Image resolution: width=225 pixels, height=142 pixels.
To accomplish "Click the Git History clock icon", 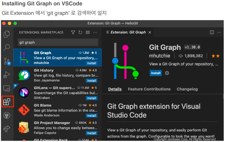I will click(24, 75).
